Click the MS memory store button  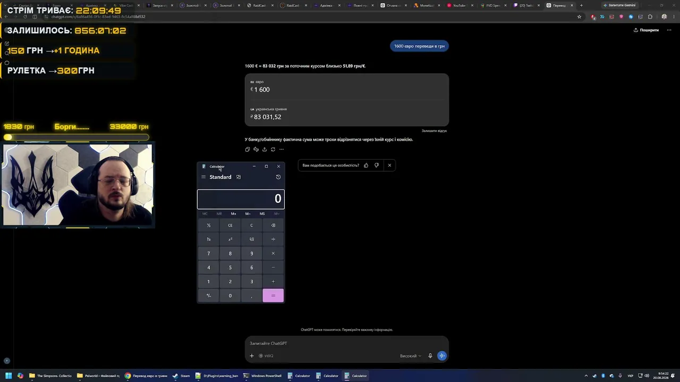(x=262, y=214)
